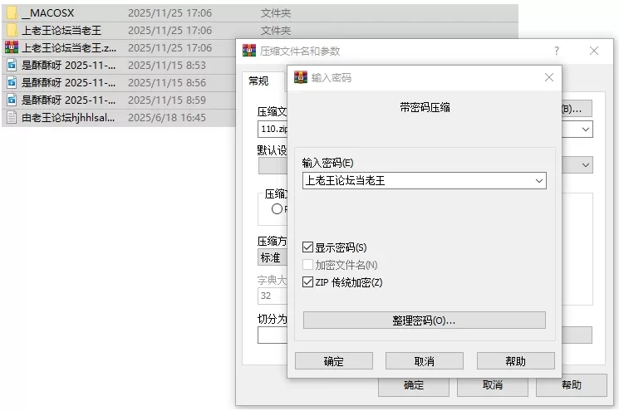
Task: Toggle the 加密文件名(N) checkbox
Action: tap(307, 265)
